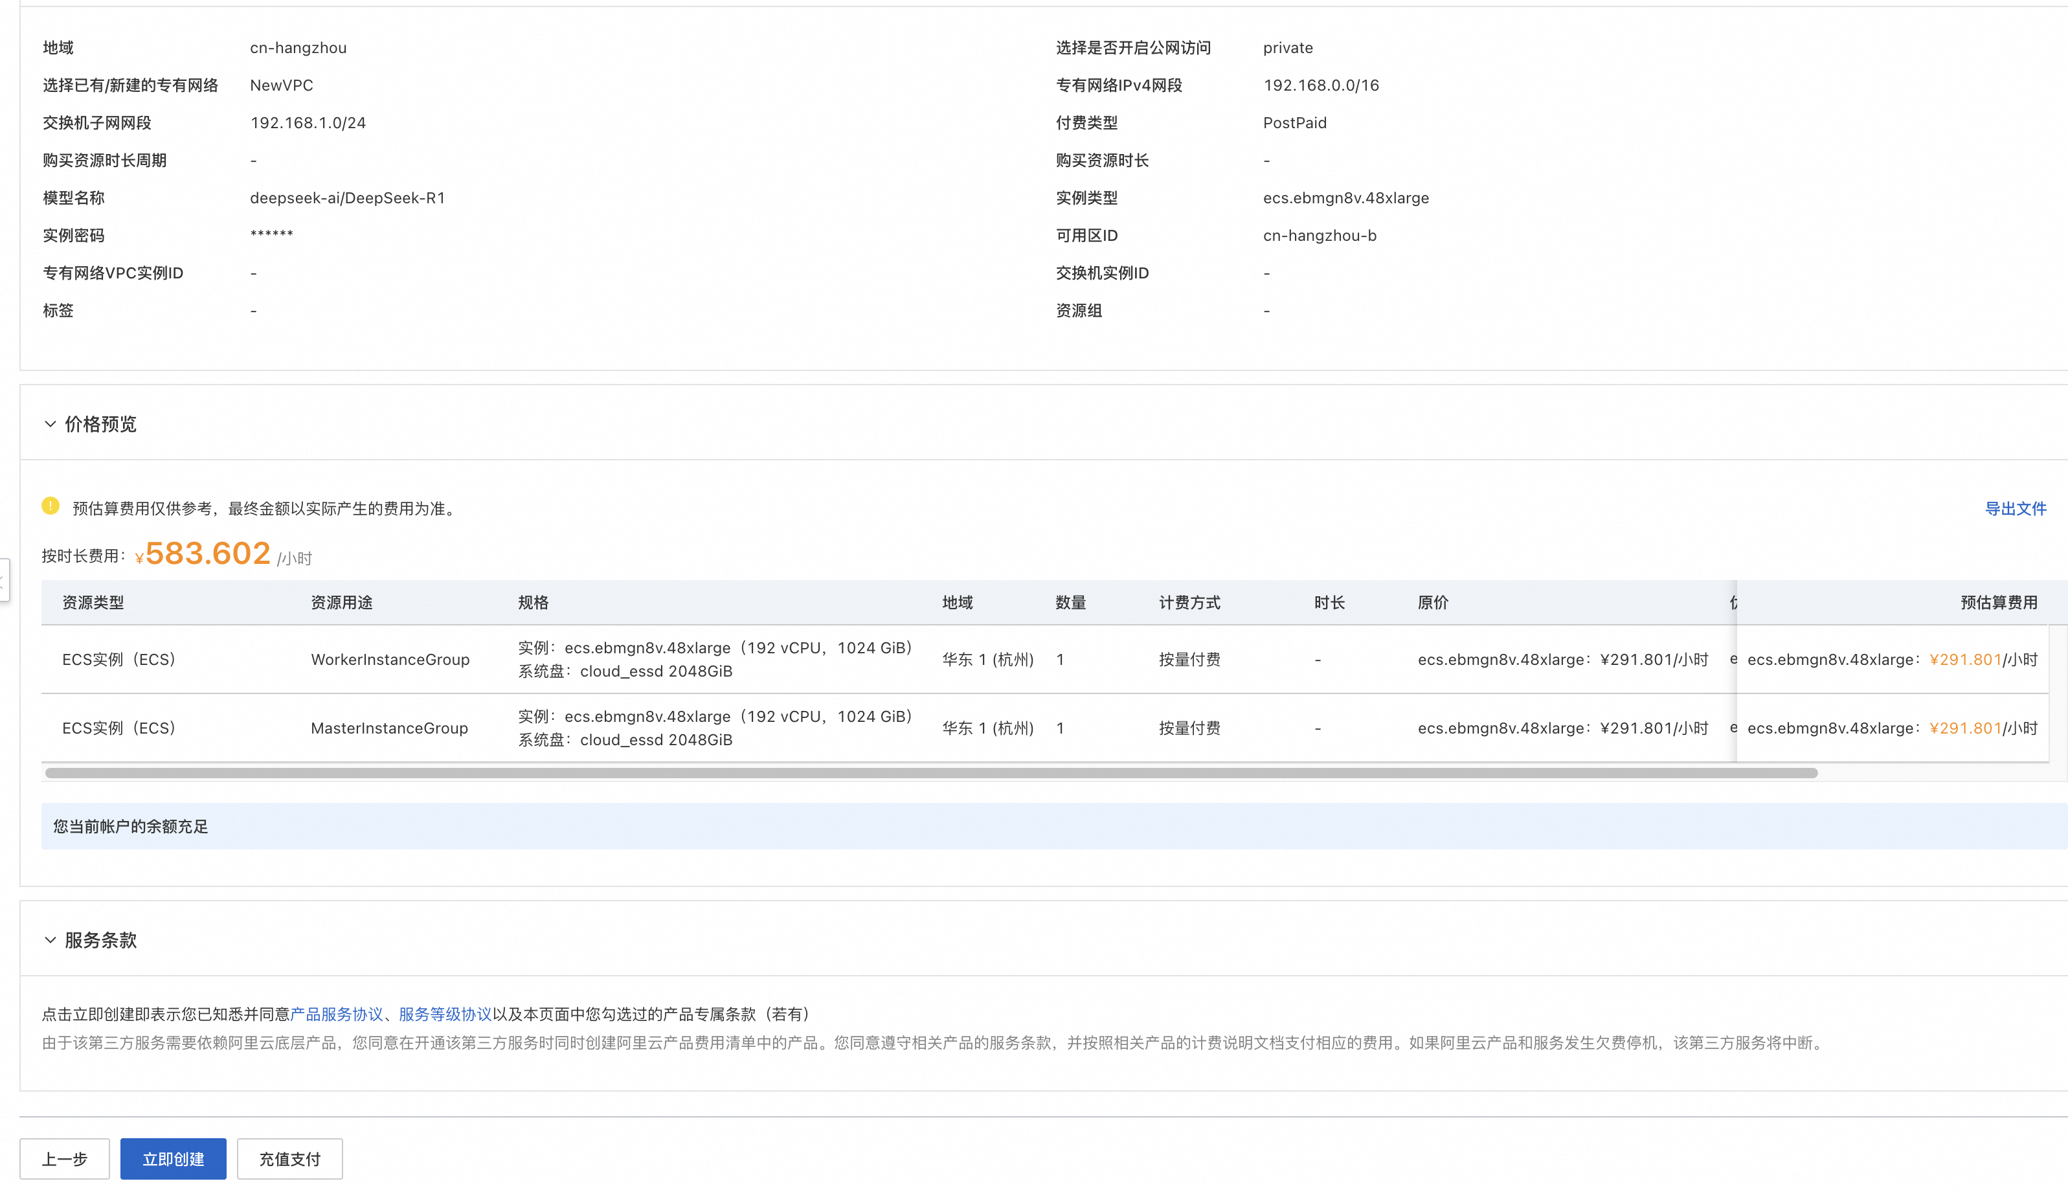Click the deepseek-ai/DeepSeek-R1 model name value

(347, 197)
